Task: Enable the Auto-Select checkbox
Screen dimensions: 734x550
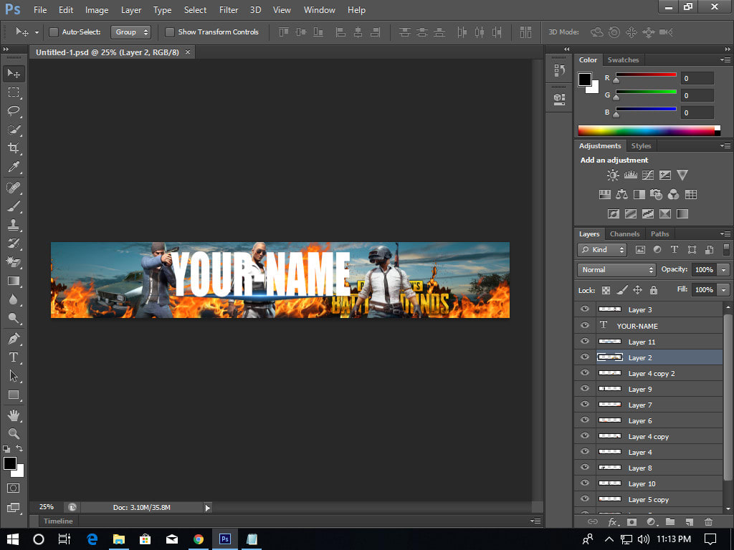Action: 53,32
